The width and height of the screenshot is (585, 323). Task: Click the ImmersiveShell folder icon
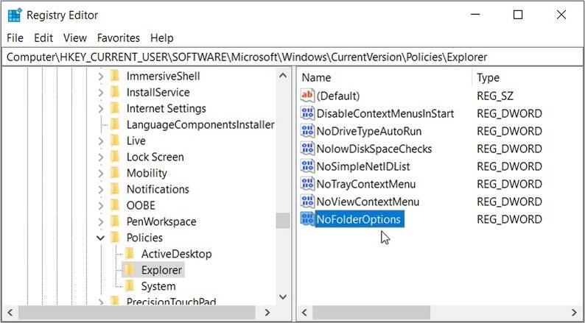pyautogui.click(x=115, y=76)
